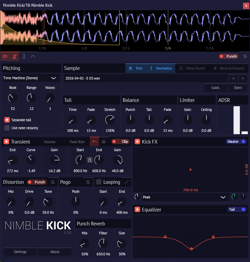Click the Limiter Ceiling knob
Image resolution: width=250 pixels, height=262 pixels.
coord(206,120)
